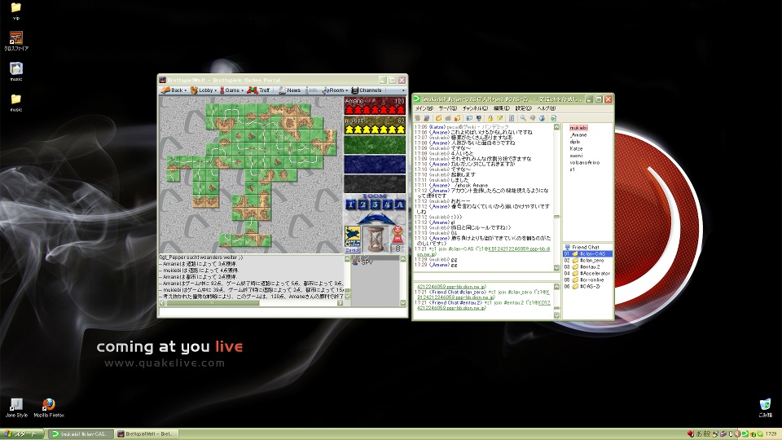Open the Lobby dropdown menu
This screenshot has height=440, width=782.
click(204, 90)
